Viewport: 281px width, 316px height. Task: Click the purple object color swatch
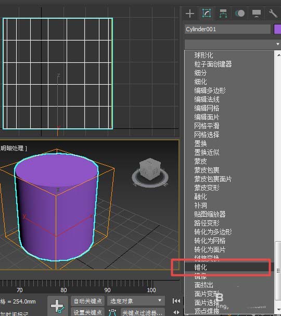pyautogui.click(x=277, y=29)
